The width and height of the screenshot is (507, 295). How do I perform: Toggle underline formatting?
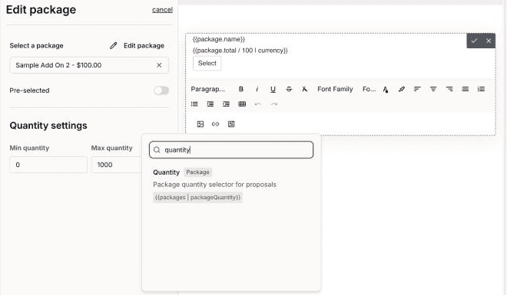click(x=273, y=89)
